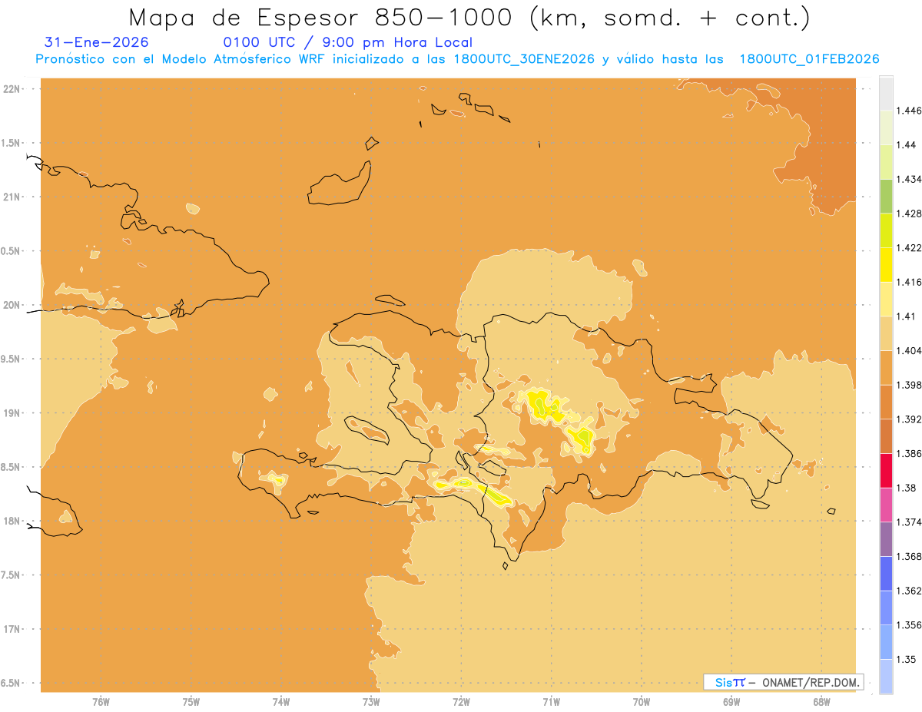
Task: Click the longitude label '69W'
Action: click(x=731, y=701)
